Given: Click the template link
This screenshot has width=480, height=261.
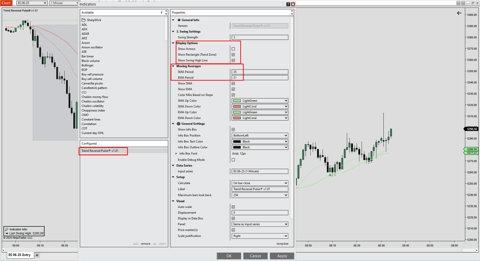Looking at the screenshot, I should coord(282,243).
